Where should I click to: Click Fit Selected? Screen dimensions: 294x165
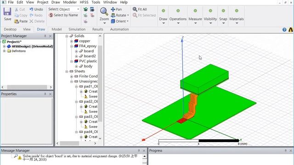(144, 15)
